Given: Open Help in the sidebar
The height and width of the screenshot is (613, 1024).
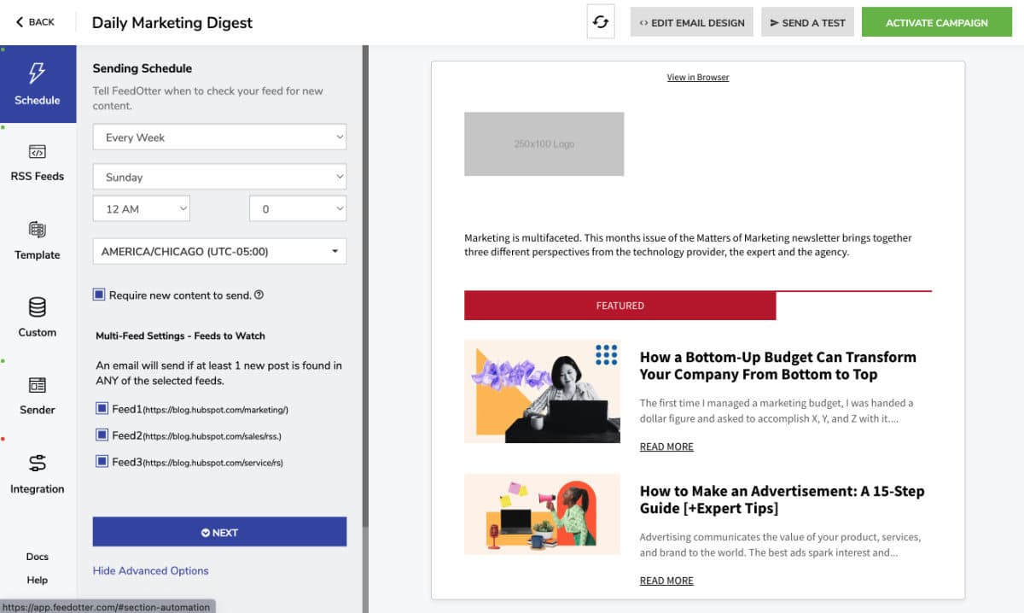Looking at the screenshot, I should (38, 580).
